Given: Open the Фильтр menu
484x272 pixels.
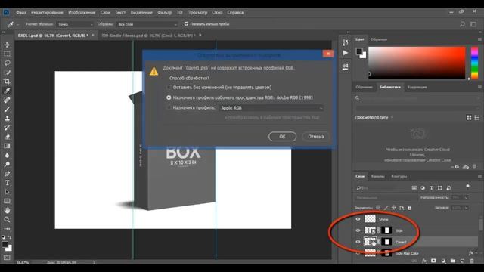Looking at the screenshot, I should (x=165, y=13).
